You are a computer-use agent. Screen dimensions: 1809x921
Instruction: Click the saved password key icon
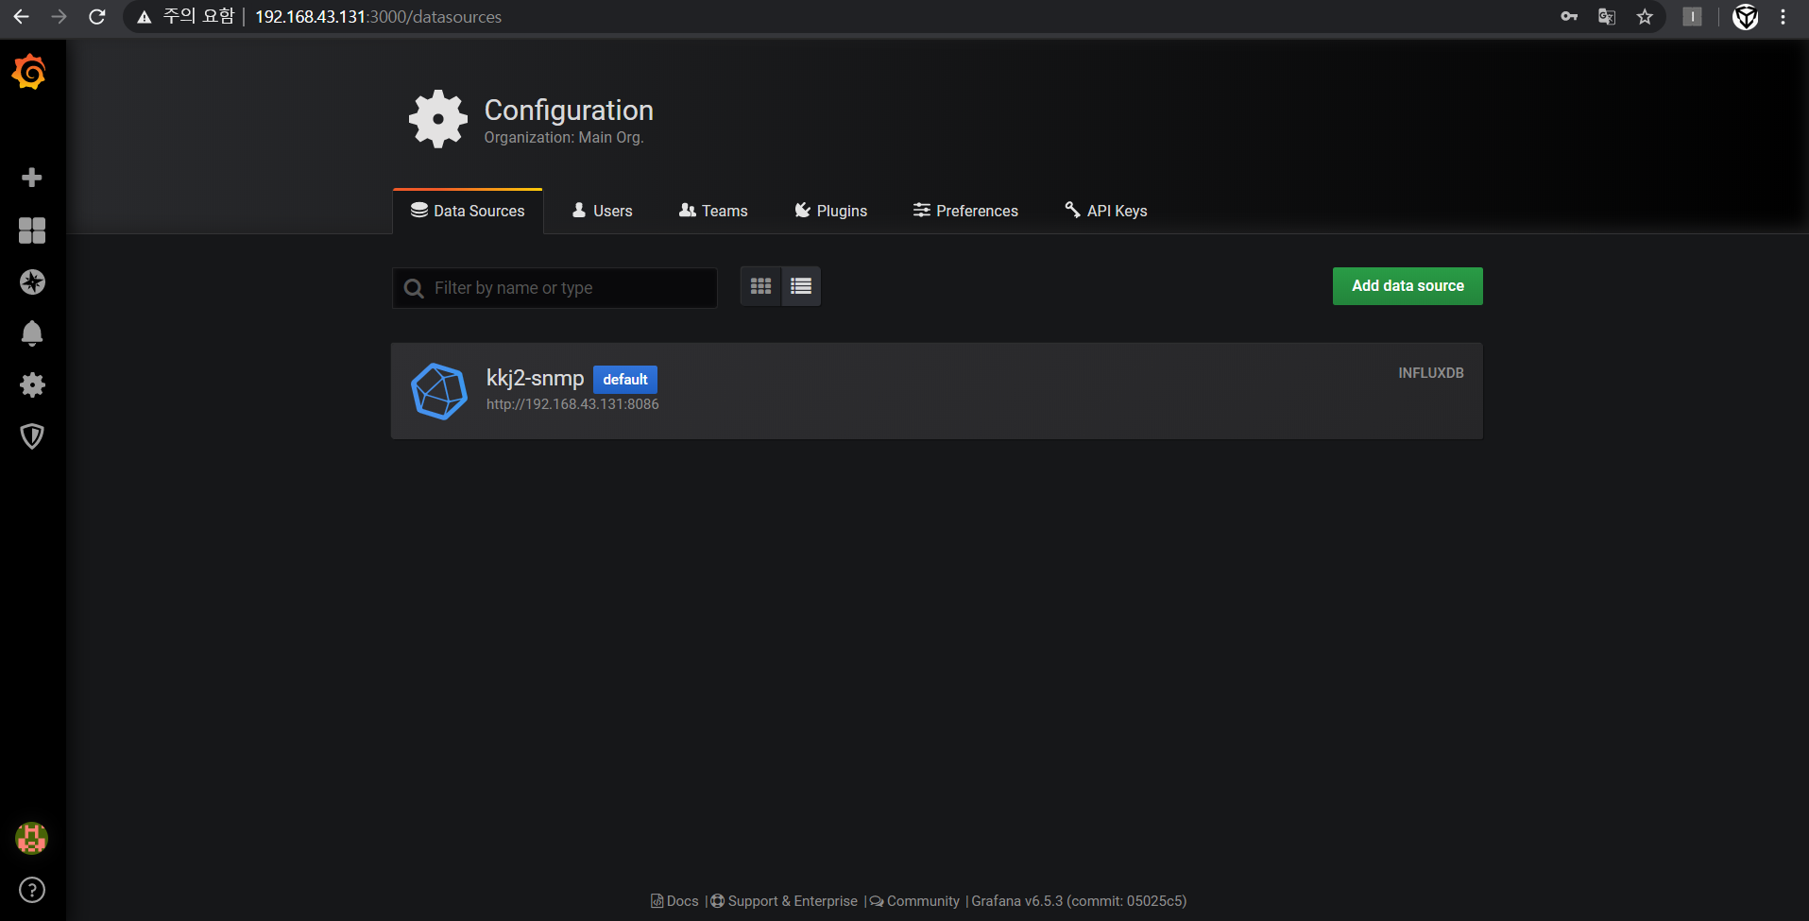(x=1569, y=17)
